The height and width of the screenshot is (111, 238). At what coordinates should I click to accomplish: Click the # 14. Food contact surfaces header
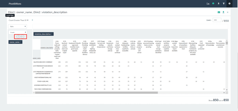click(117, 47)
